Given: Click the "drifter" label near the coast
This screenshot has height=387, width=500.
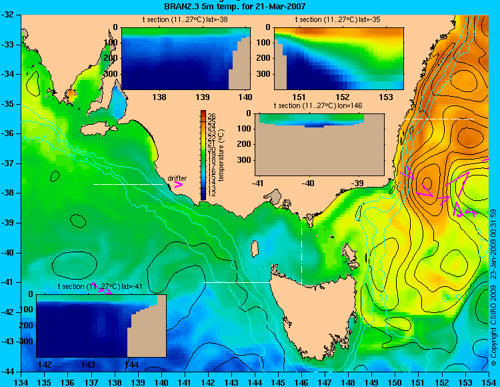Looking at the screenshot, I should tap(177, 178).
